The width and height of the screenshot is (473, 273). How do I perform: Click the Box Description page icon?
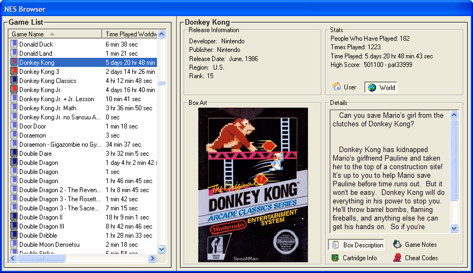pos(335,245)
